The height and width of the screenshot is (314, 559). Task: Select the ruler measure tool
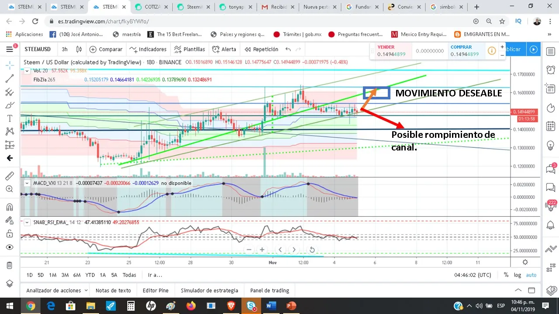(10, 176)
